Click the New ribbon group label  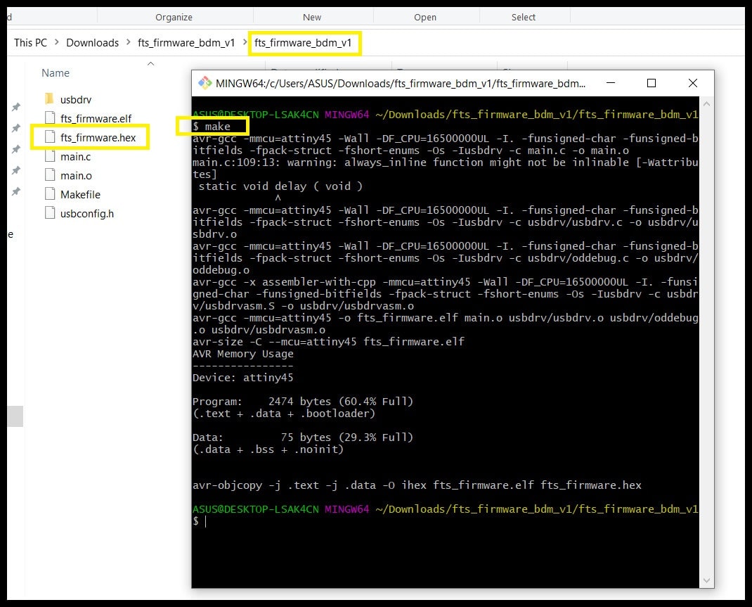click(x=312, y=18)
